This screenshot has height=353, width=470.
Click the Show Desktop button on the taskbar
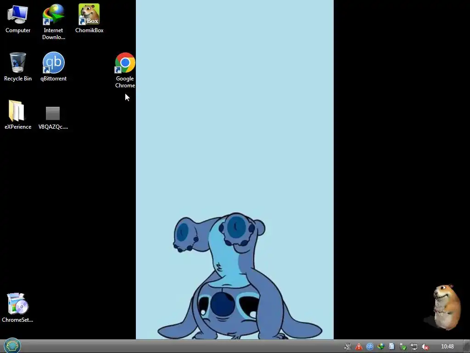point(467,347)
